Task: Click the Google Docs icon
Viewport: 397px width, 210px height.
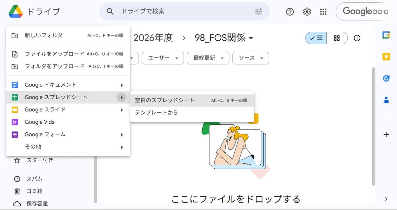Action: tap(15, 85)
